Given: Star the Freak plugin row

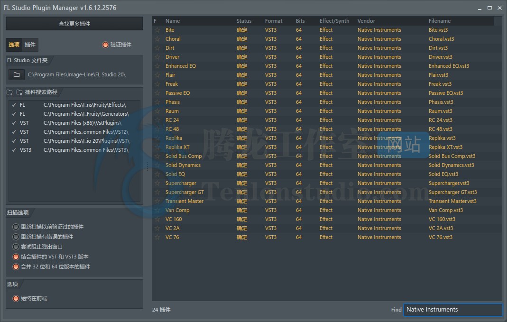Looking at the screenshot, I should [x=157, y=84].
